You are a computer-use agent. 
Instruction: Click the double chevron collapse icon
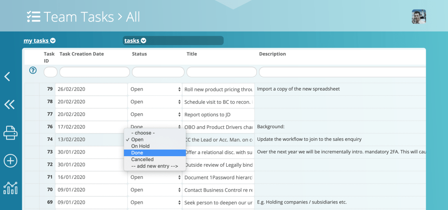tap(9, 104)
